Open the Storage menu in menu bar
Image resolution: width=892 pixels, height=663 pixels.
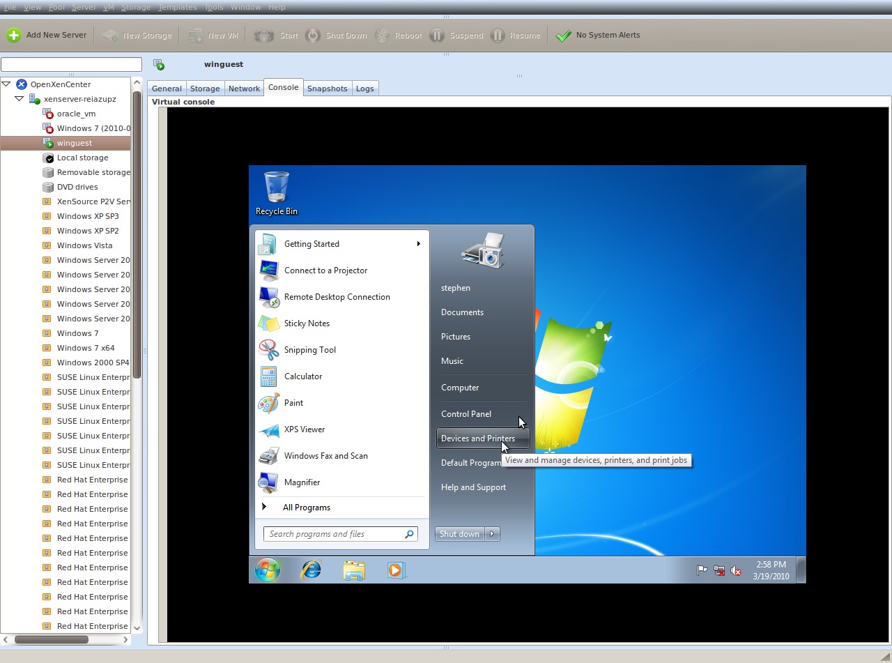[135, 7]
